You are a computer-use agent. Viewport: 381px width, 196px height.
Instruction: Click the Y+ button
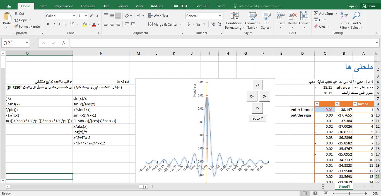257,85
